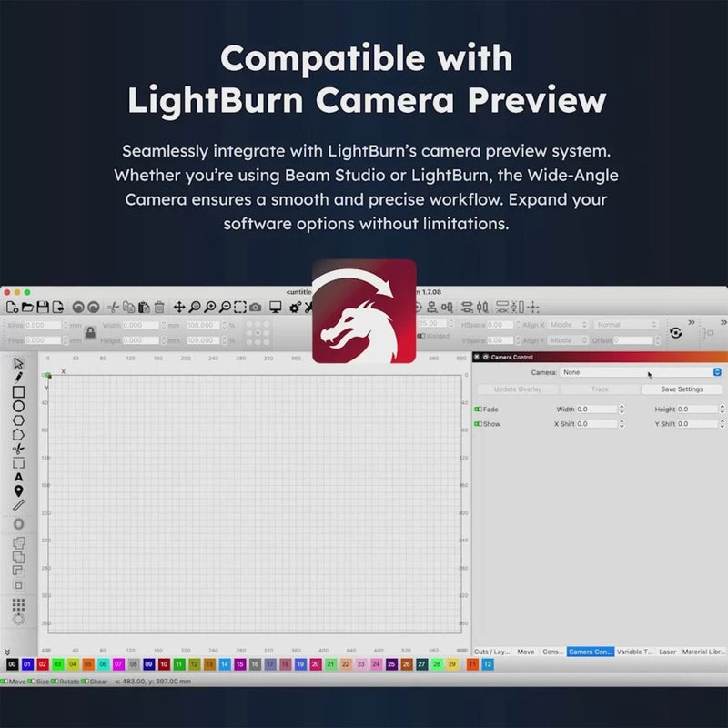Click the Trace button
This screenshot has height=728, width=728.
point(600,389)
